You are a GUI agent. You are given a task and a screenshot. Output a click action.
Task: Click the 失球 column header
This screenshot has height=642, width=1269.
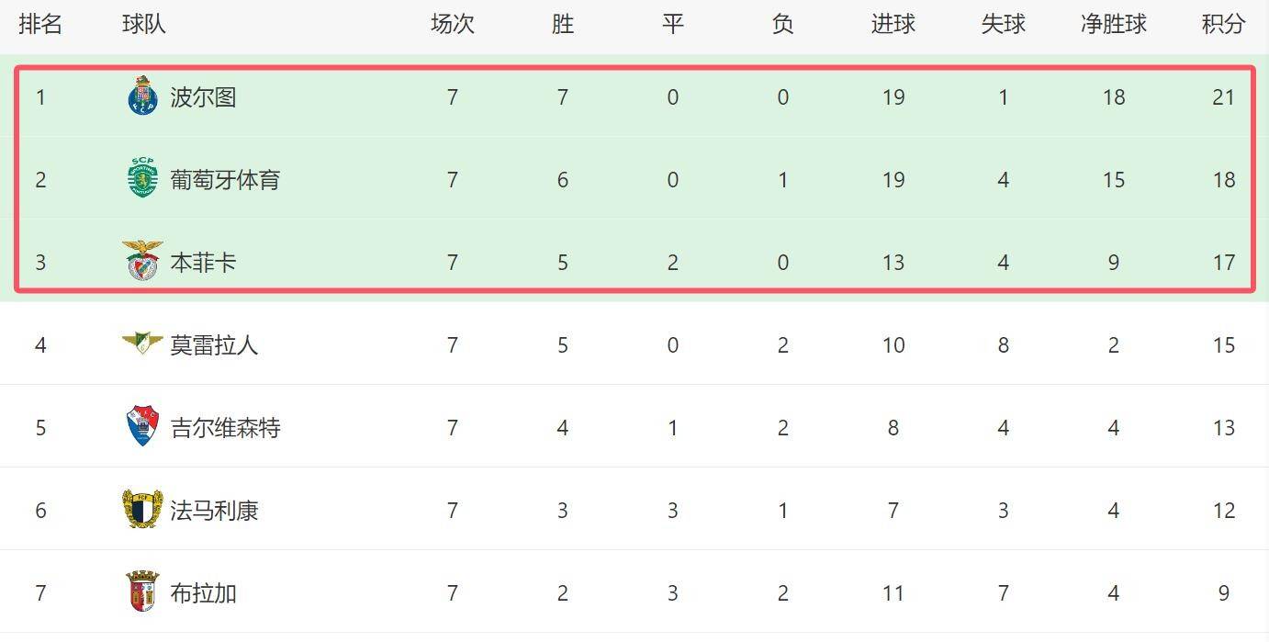click(1003, 25)
